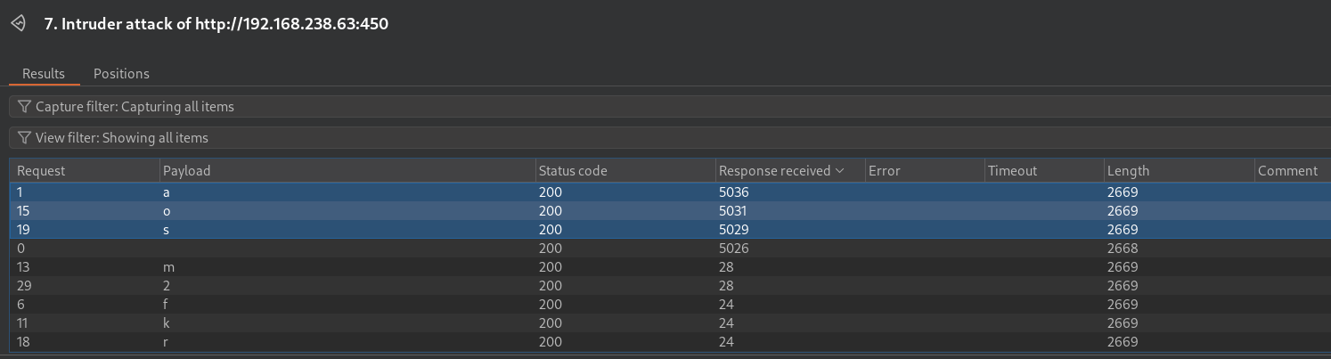Select request 1 row with payload a
The image size is (1331, 359).
pyautogui.click(x=670, y=192)
